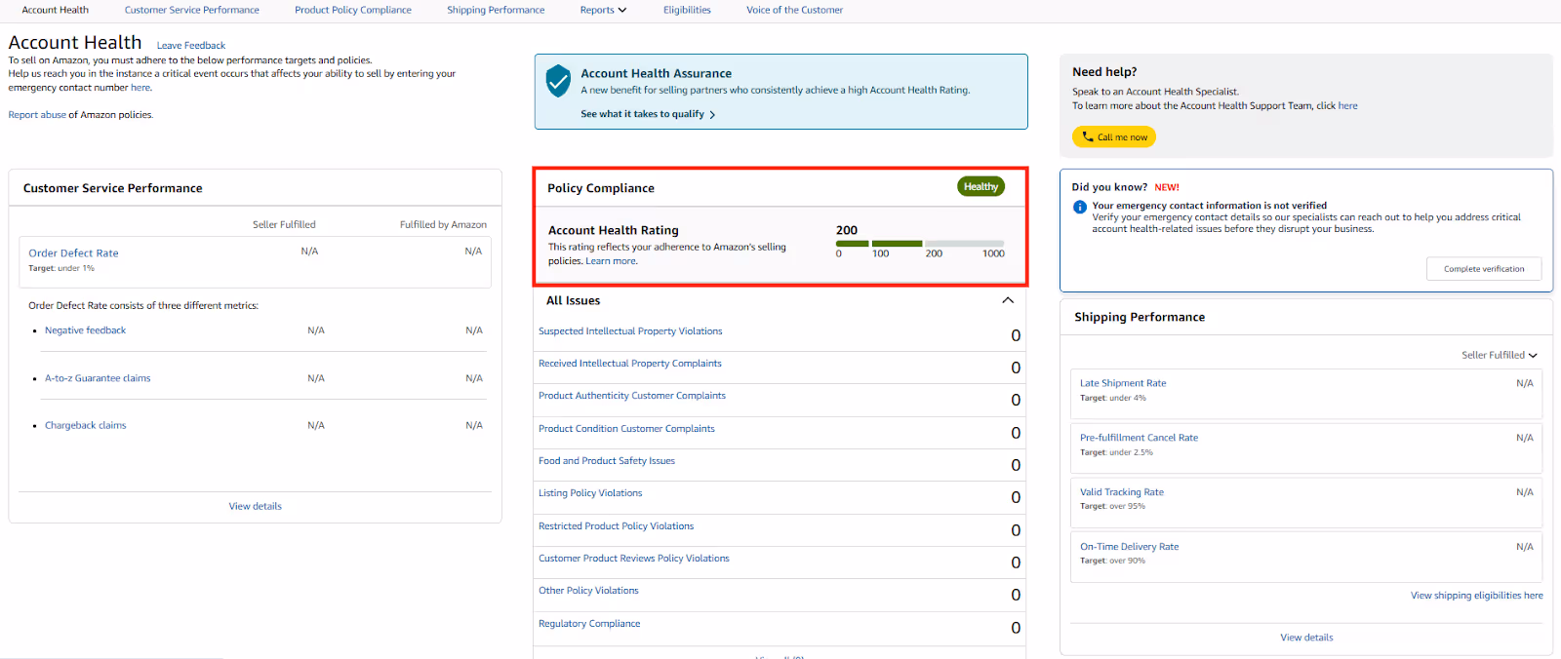This screenshot has height=659, width=1561.
Task: Open Suspected Intellectual Property Violations
Action: (x=630, y=331)
